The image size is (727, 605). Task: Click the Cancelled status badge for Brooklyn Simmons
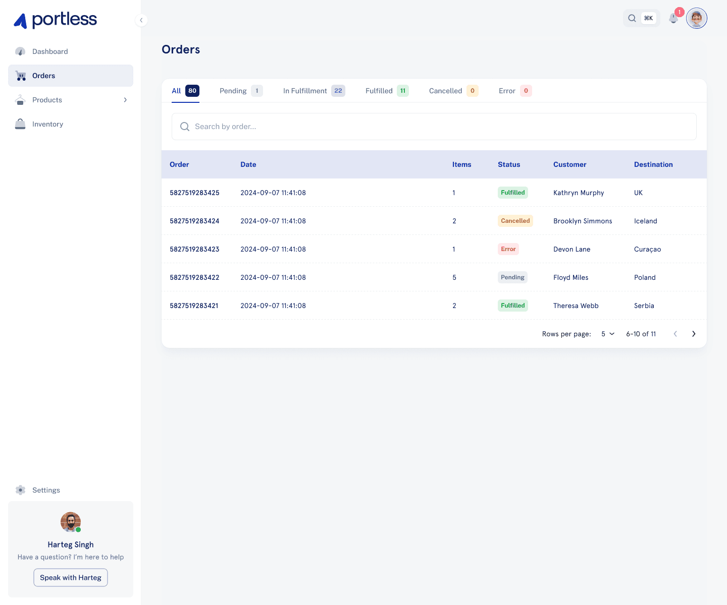click(515, 221)
